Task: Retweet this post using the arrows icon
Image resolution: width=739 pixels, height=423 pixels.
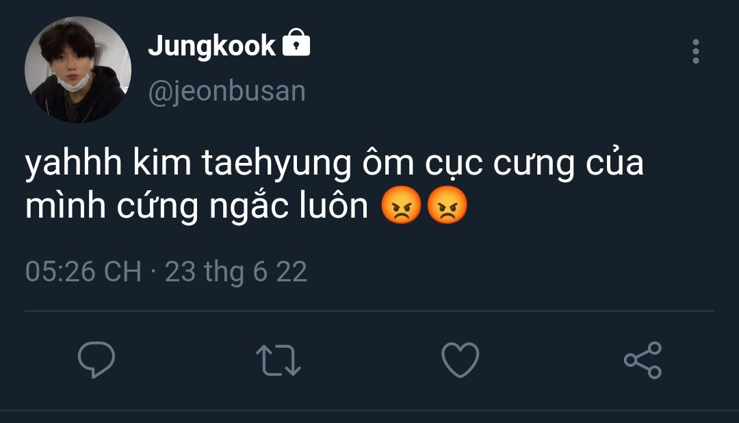Action: pyautogui.click(x=278, y=360)
